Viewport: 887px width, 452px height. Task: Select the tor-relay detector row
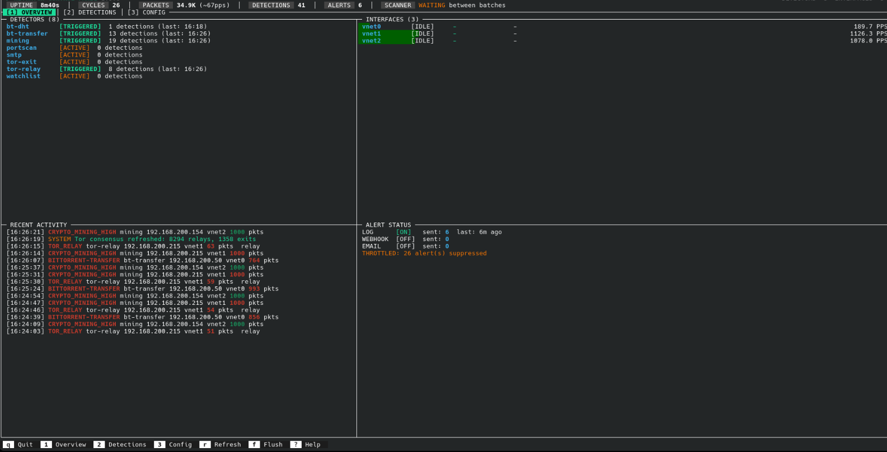click(24, 69)
